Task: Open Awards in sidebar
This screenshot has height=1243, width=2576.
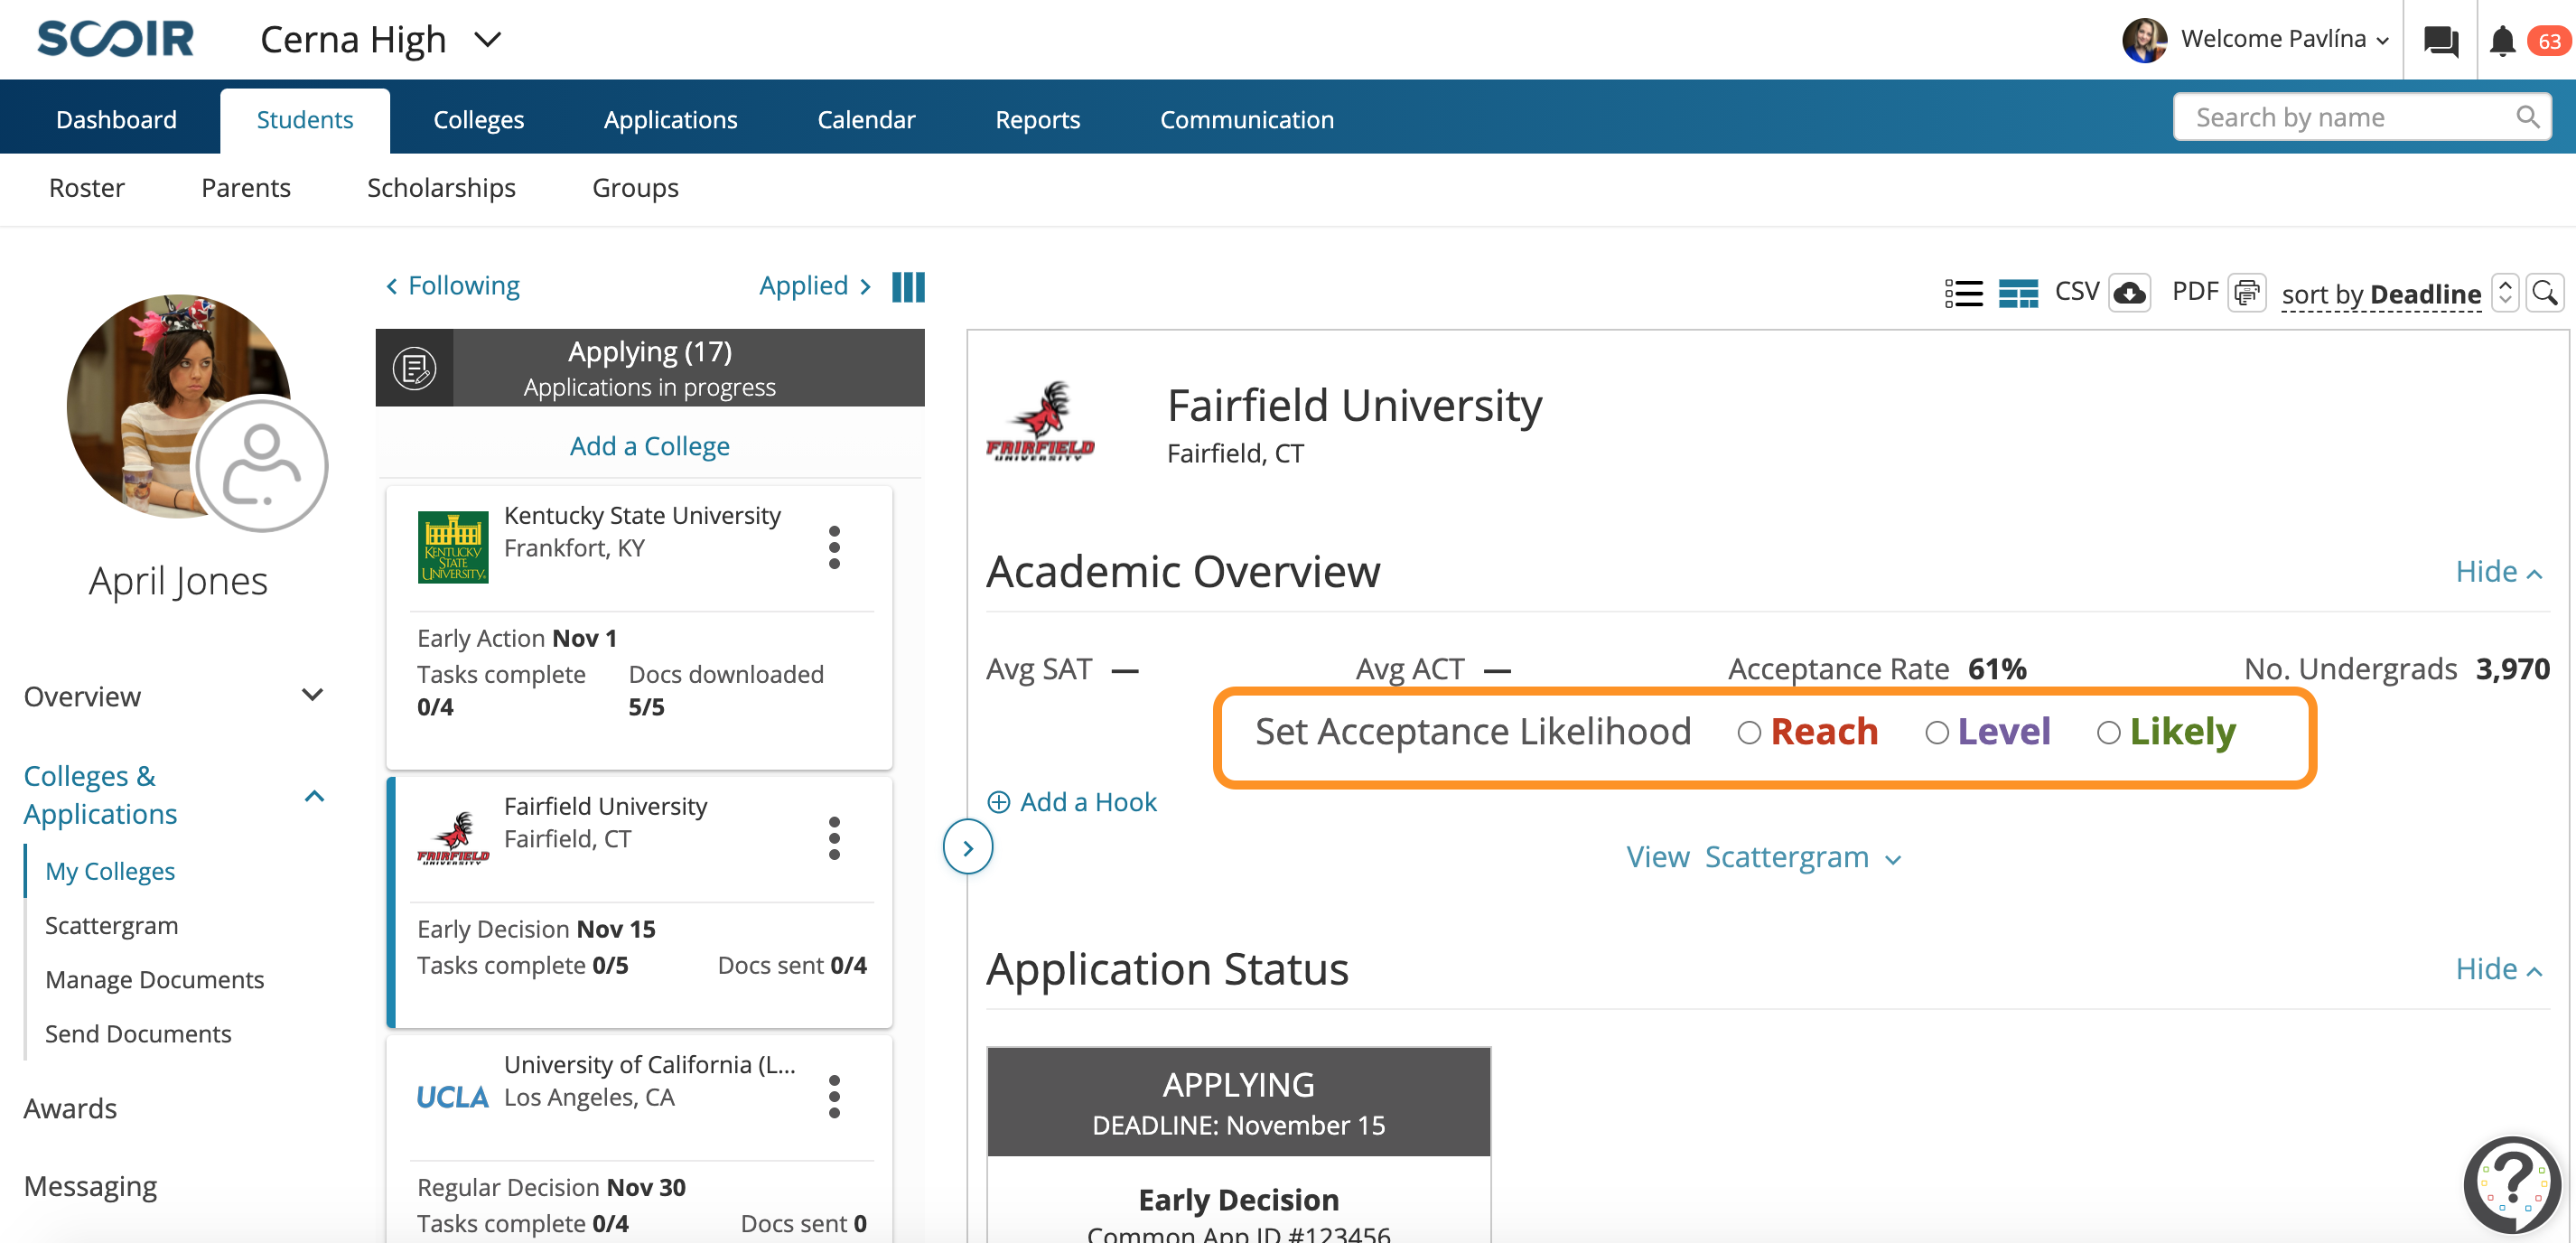Action: coord(70,1108)
